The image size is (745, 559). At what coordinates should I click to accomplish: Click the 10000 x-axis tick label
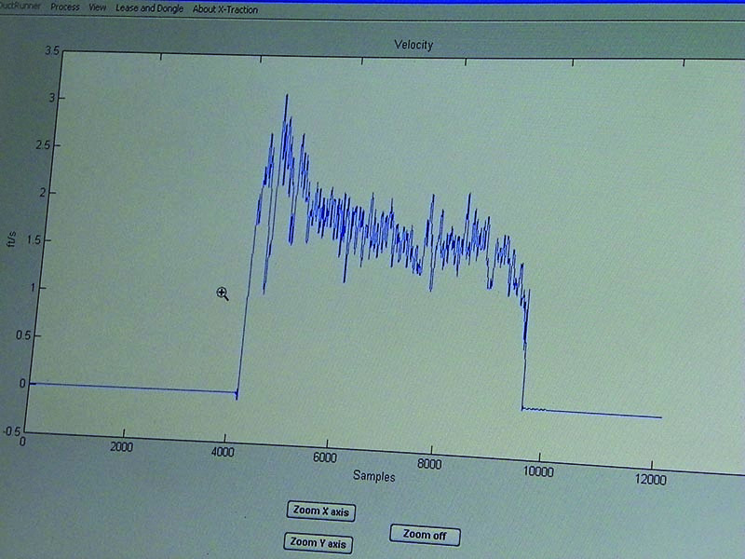[538, 471]
